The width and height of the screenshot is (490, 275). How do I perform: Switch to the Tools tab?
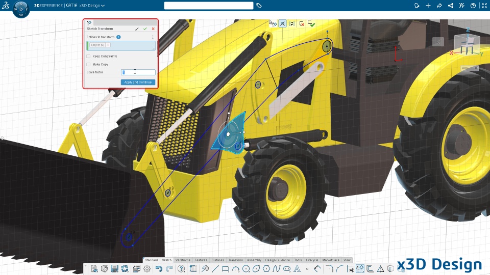(298, 260)
